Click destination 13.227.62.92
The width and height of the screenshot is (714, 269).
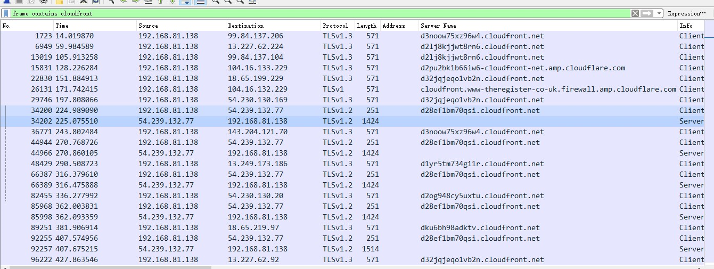point(253,260)
